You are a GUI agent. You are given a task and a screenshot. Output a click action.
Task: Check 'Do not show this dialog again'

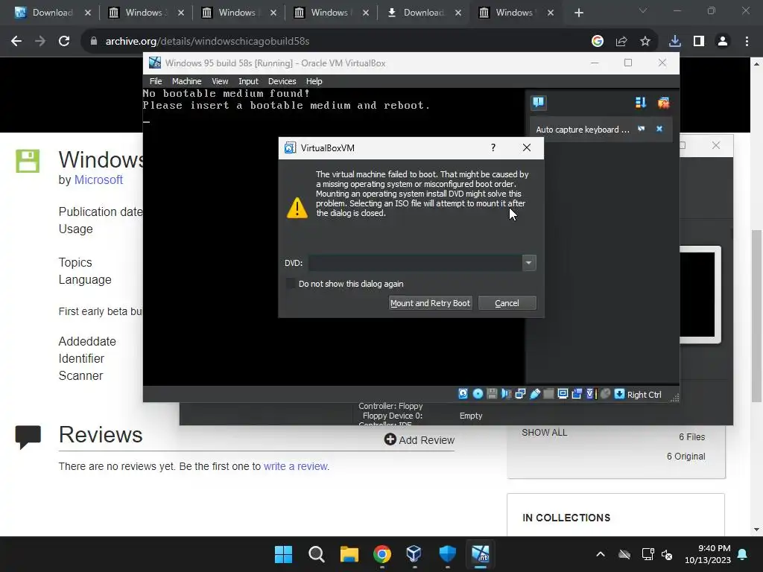[291, 284]
